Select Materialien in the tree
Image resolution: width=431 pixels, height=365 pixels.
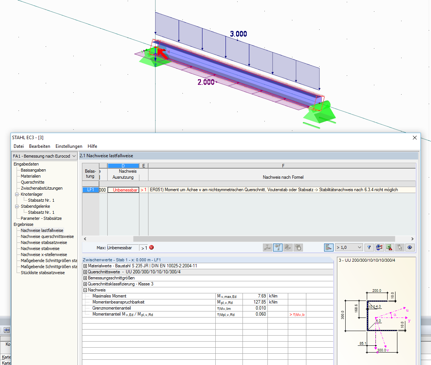coord(31,176)
